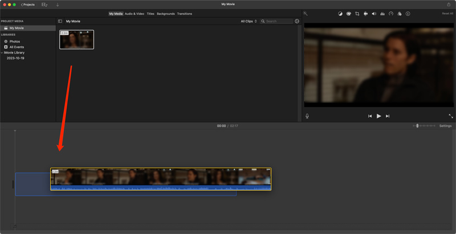Click the music note background track icon

[x=15, y=226]
